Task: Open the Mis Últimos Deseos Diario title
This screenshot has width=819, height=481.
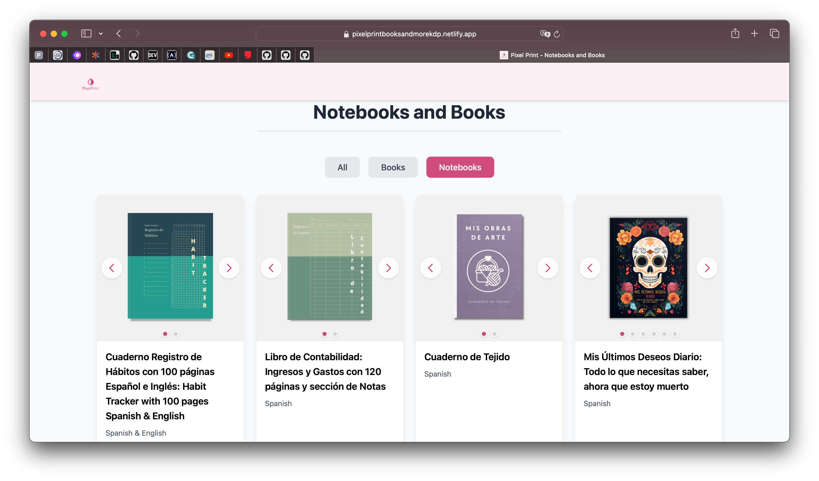Action: (x=646, y=372)
